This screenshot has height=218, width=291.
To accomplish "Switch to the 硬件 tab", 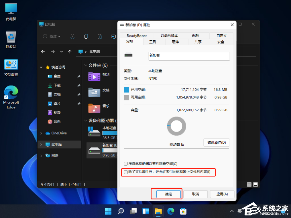I will click(175, 42).
